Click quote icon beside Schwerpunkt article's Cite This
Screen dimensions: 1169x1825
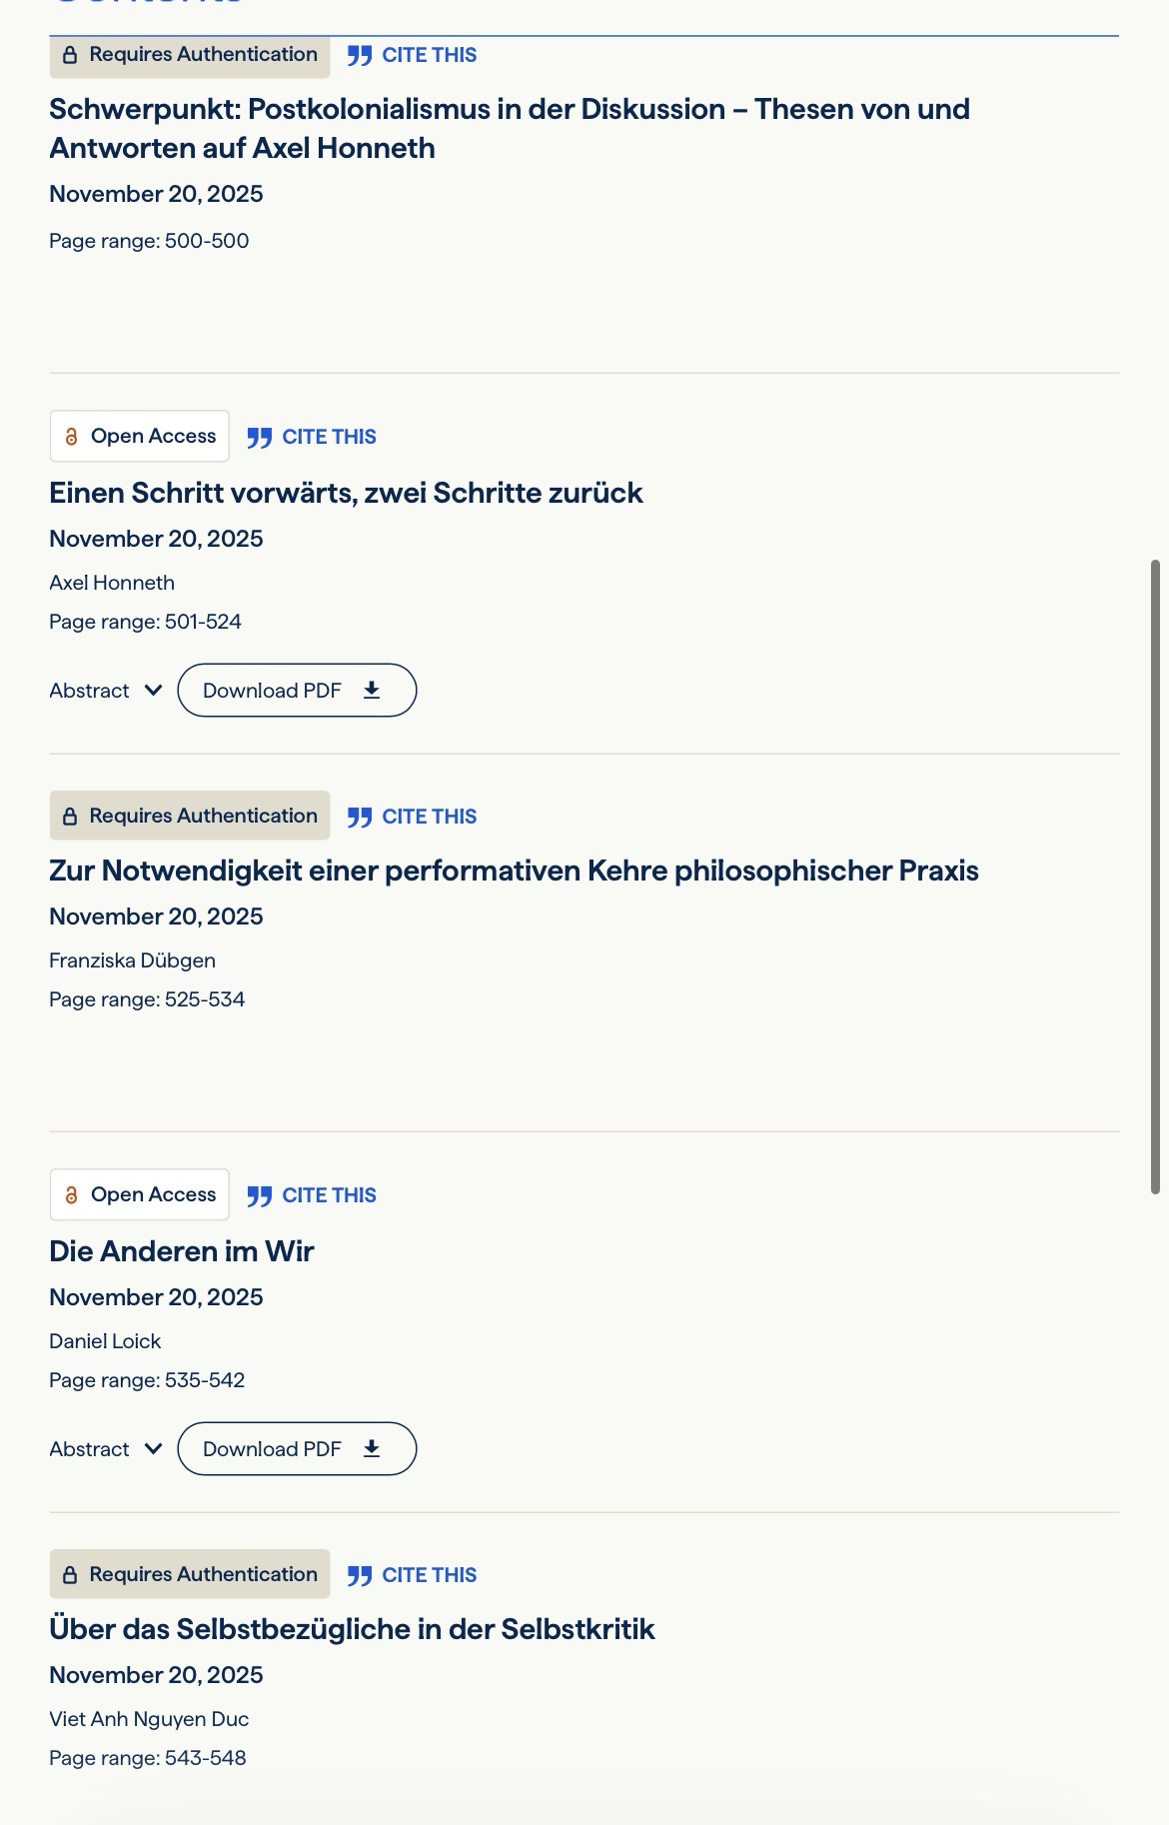point(360,56)
